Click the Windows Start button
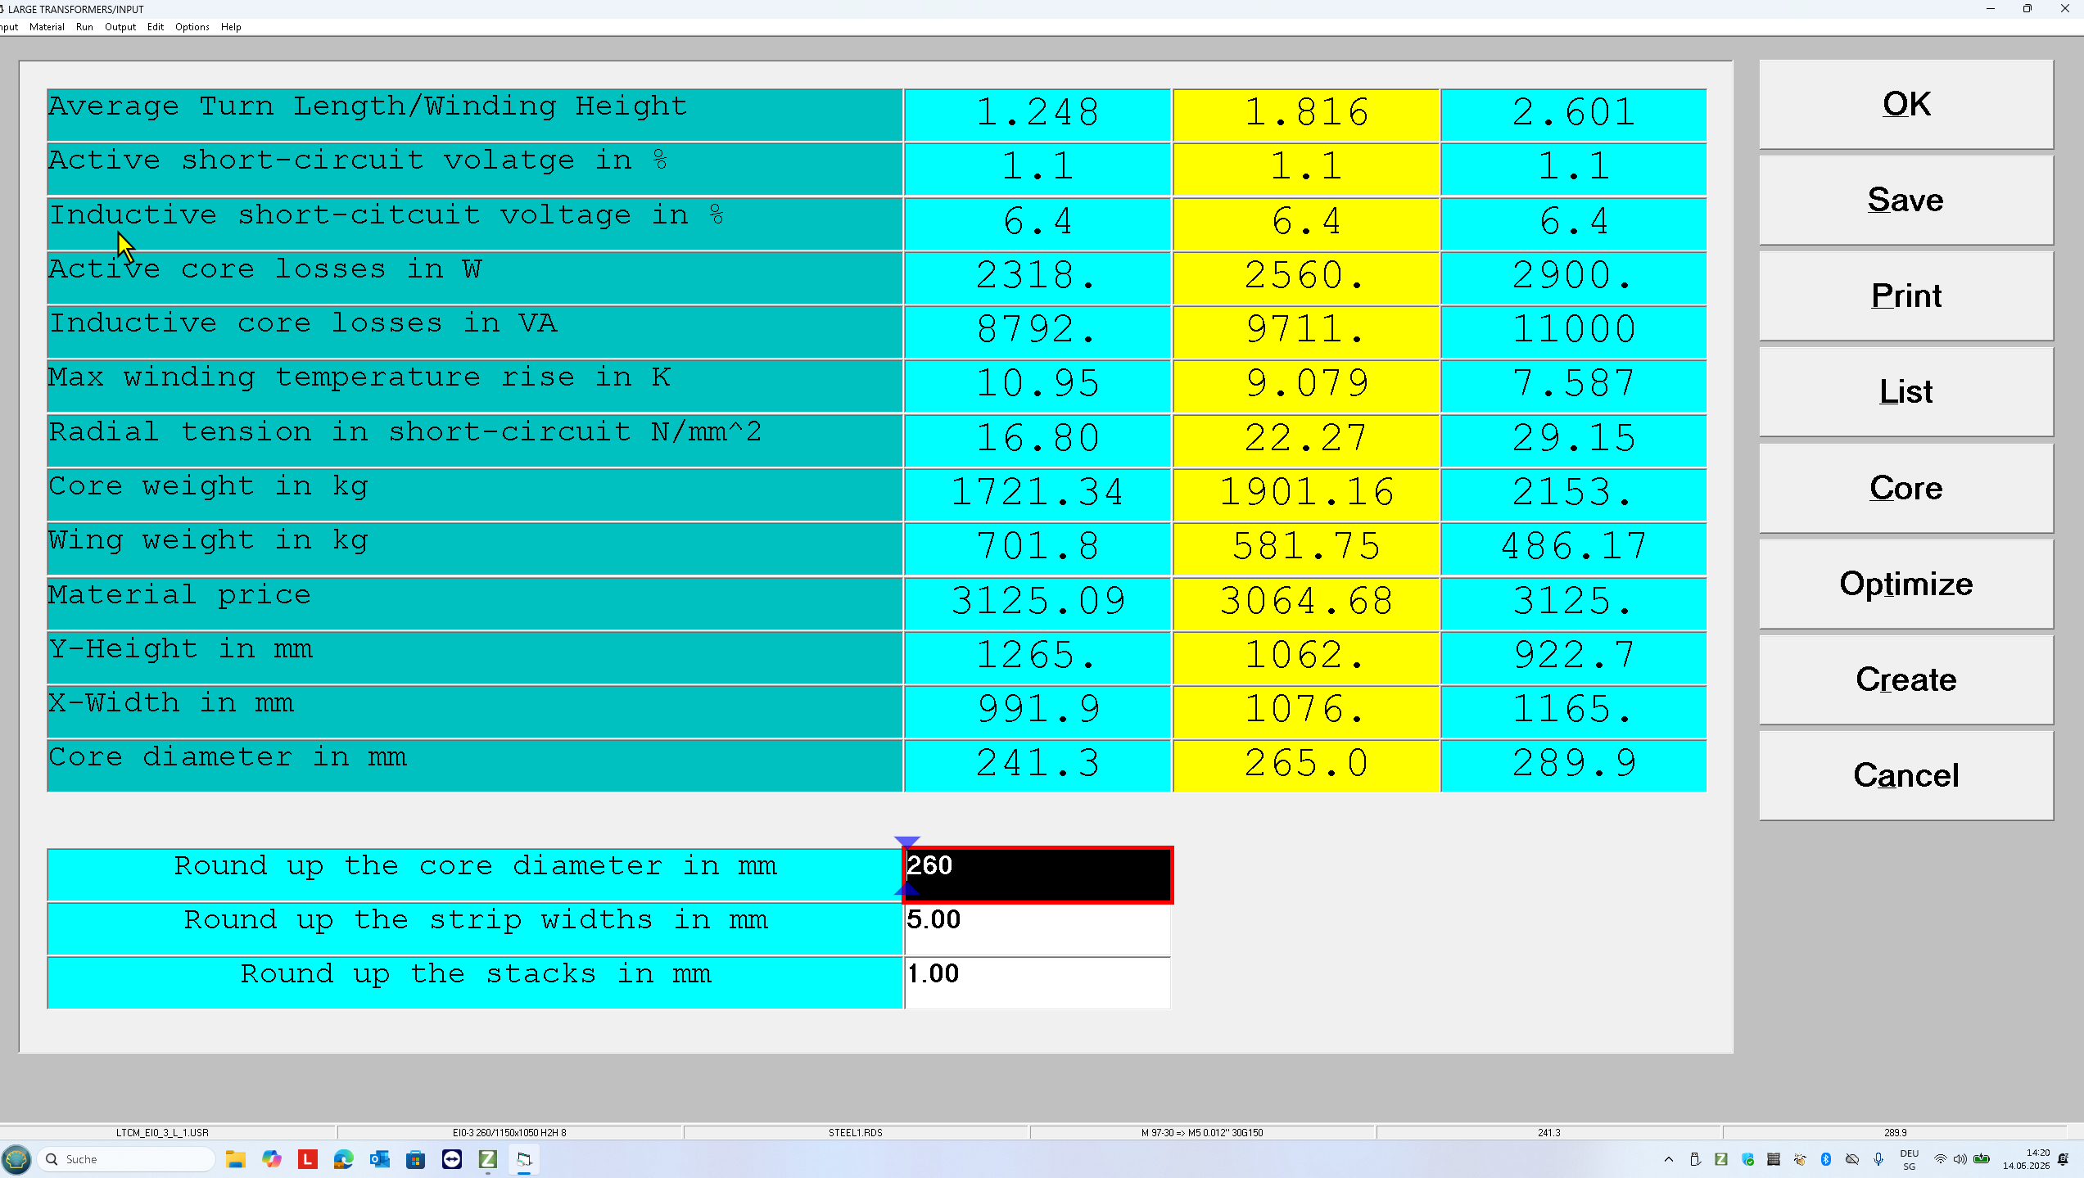Viewport: 2084px width, 1178px height. point(16,1159)
